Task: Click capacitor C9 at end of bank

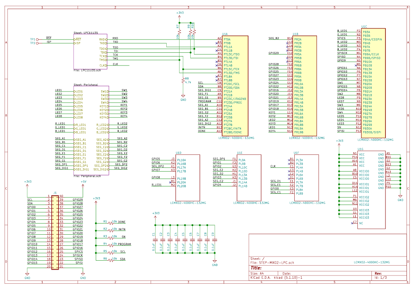Action: coord(214,241)
